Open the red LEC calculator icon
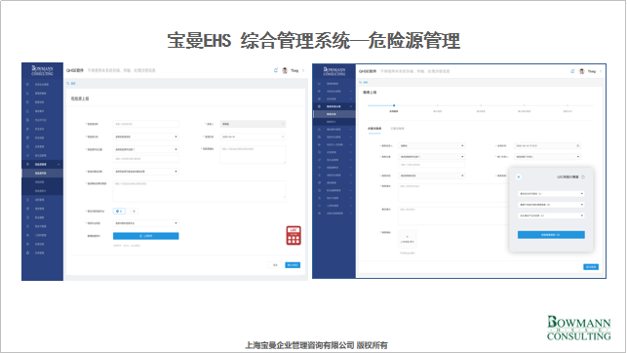The image size is (627, 353). 294,235
